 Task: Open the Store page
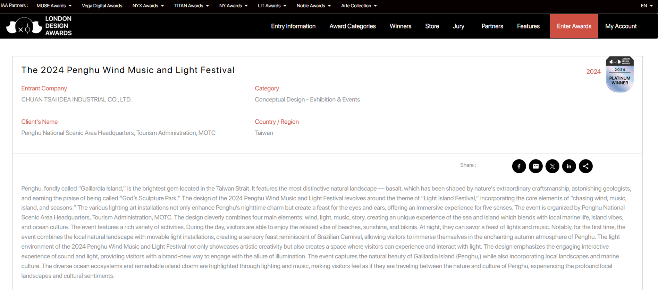coord(432,26)
